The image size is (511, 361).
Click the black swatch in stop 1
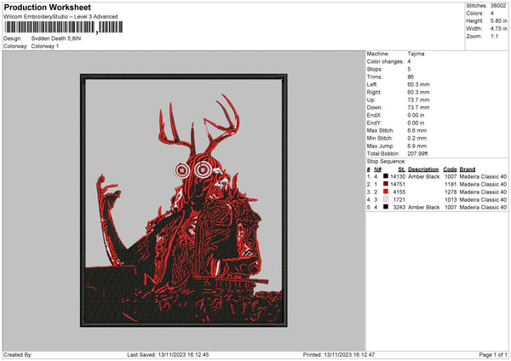385,176
